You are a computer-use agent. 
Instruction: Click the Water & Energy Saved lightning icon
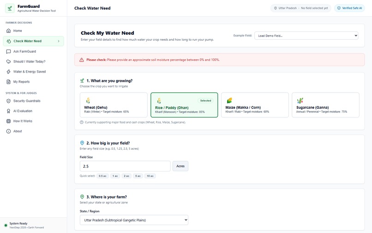(9, 72)
